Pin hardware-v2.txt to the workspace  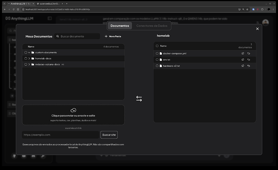point(243,66)
